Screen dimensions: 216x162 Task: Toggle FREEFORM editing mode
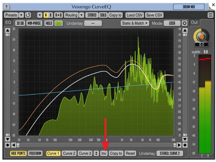pos(35,153)
